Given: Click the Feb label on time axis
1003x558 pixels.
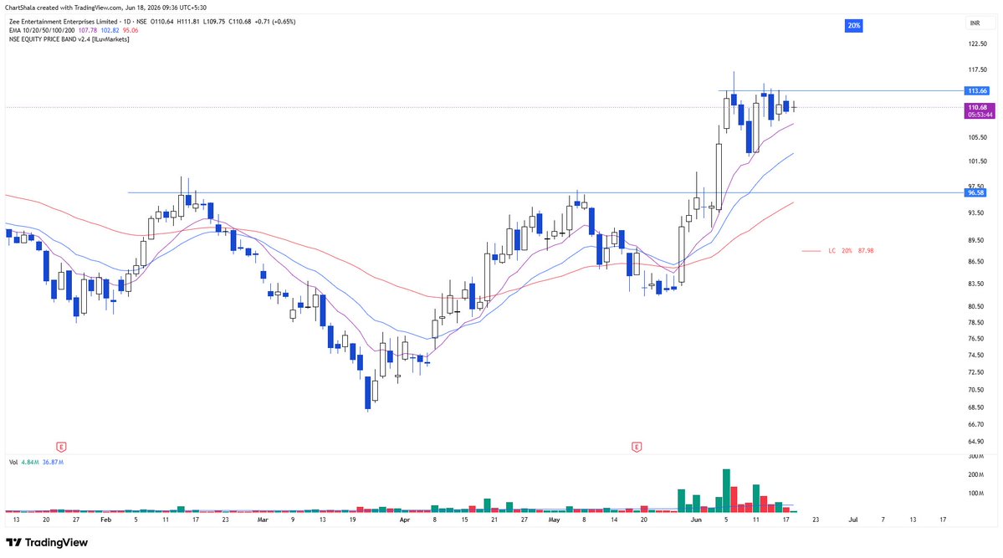Looking at the screenshot, I should coord(105,520).
